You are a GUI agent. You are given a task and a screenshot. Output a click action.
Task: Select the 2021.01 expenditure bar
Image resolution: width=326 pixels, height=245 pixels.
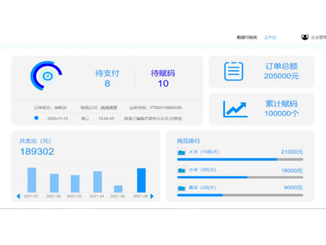pos(32,180)
